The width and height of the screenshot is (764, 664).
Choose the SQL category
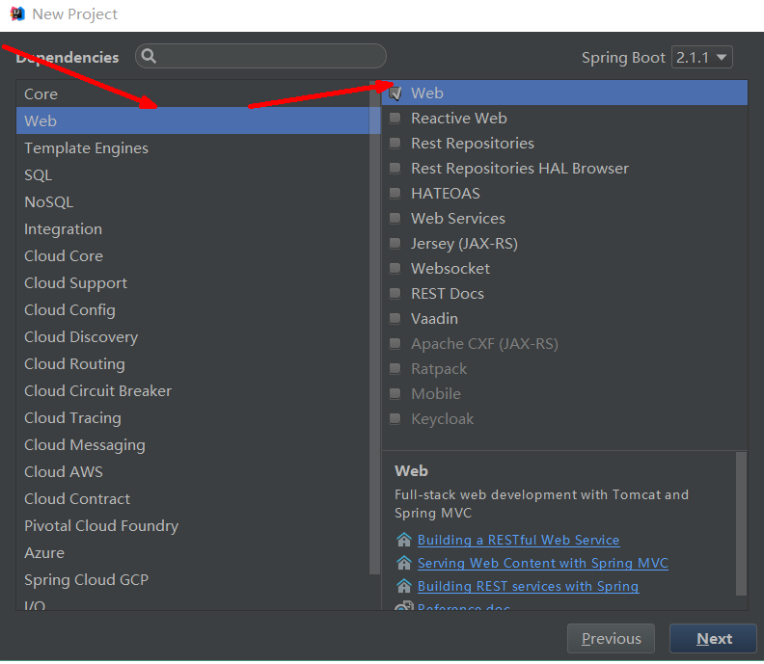193,174
